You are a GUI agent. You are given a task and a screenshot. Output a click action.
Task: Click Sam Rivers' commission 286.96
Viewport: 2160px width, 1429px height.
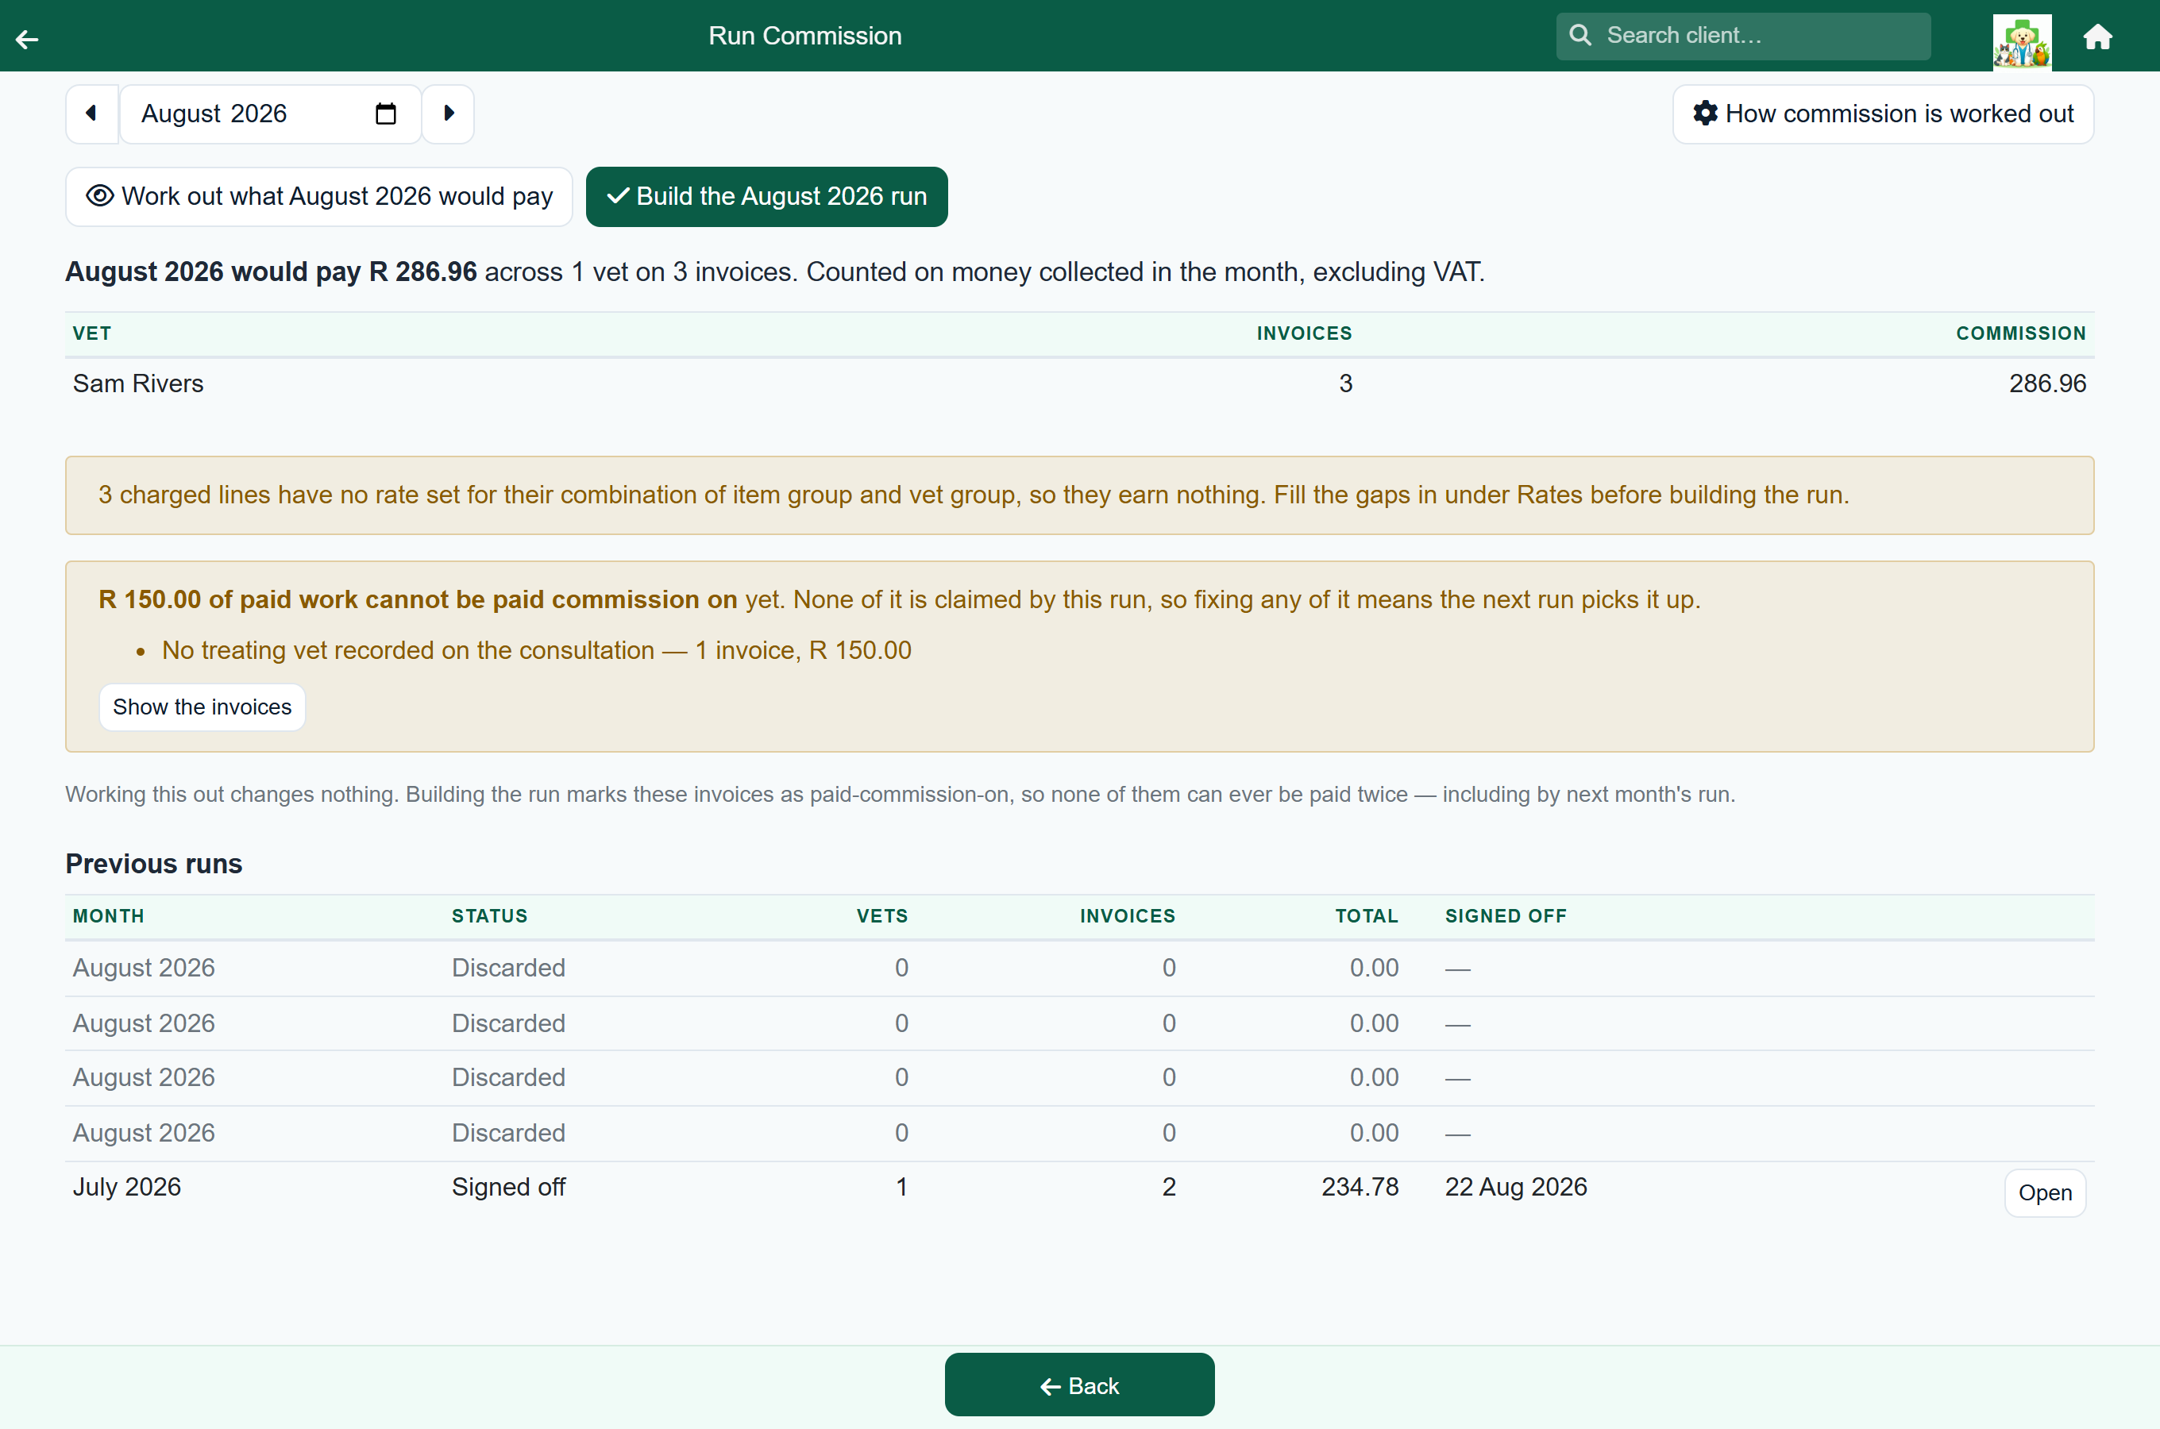(x=2047, y=383)
